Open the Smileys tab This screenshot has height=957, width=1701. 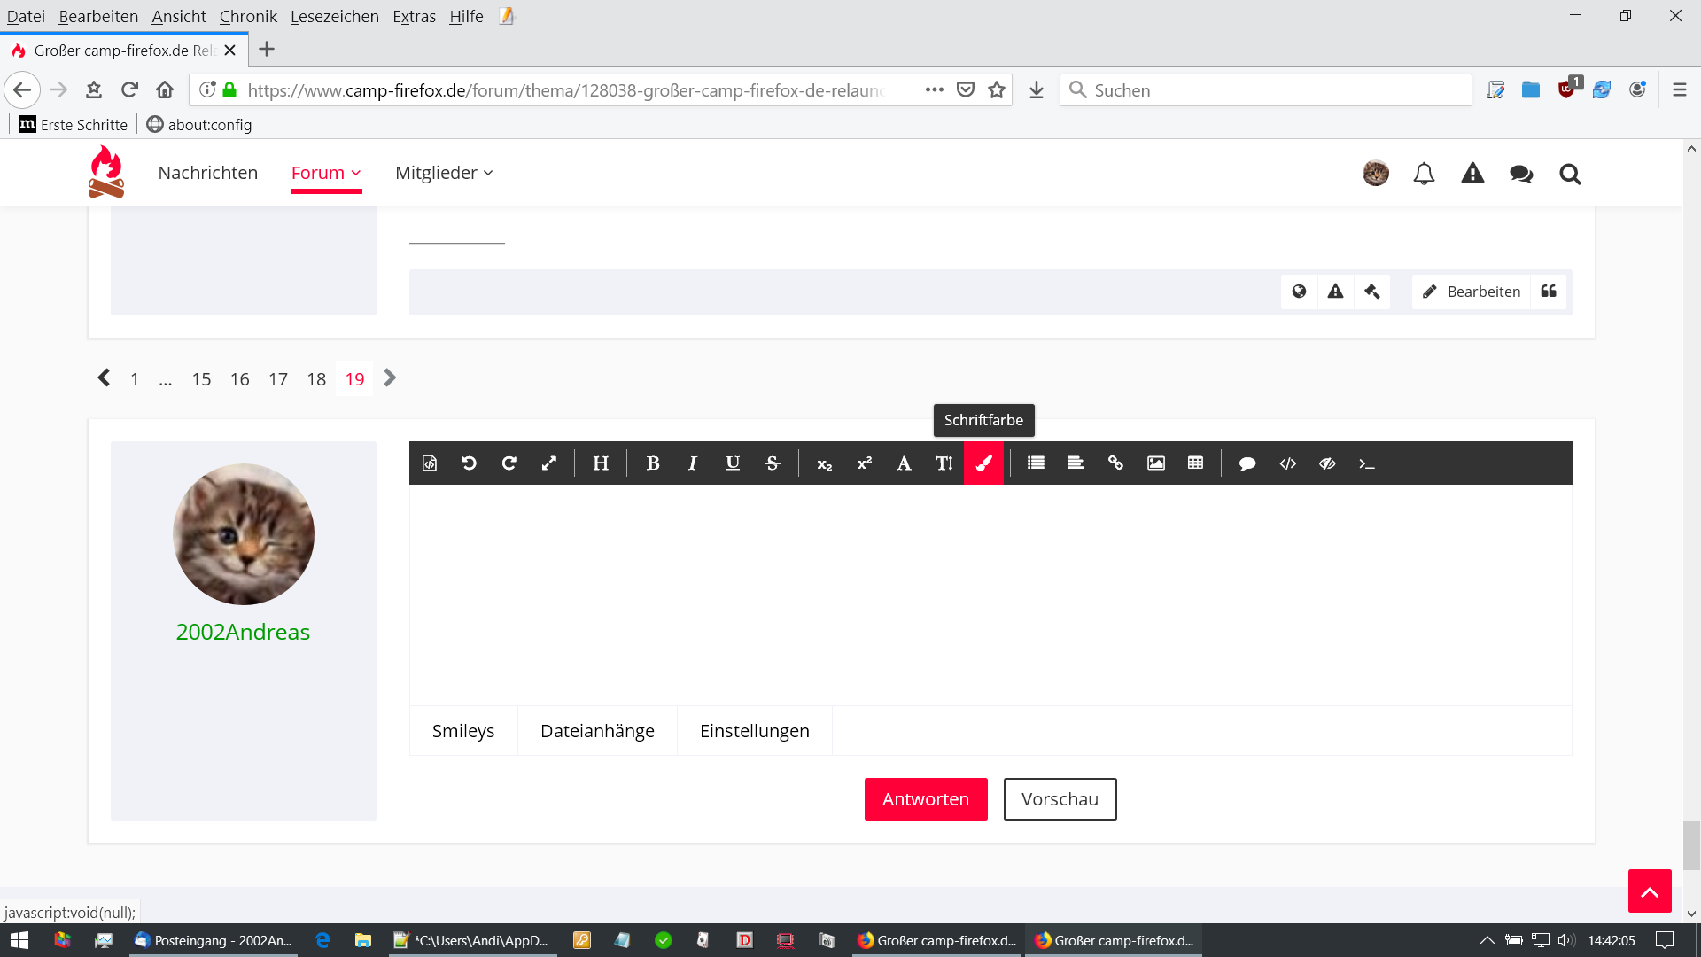pos(463,731)
